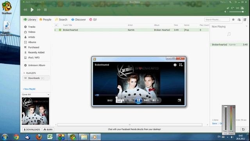The height and width of the screenshot is (141, 250).
Task: Open Google Chrome from the taskbar
Action: pyautogui.click(x=16, y=137)
